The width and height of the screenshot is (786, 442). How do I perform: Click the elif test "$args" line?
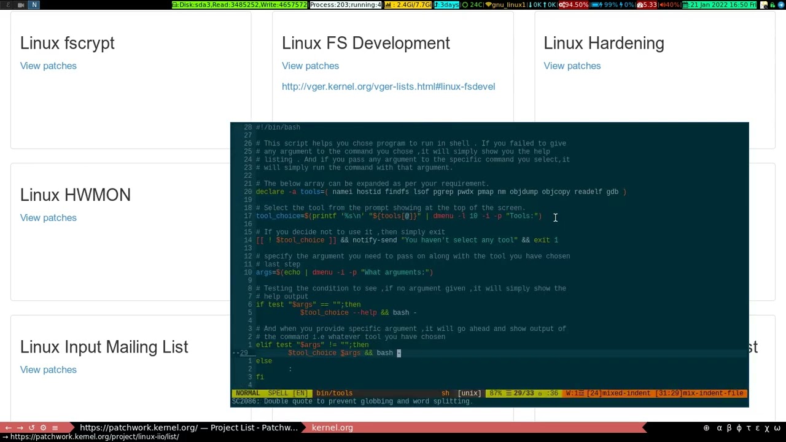click(x=312, y=345)
